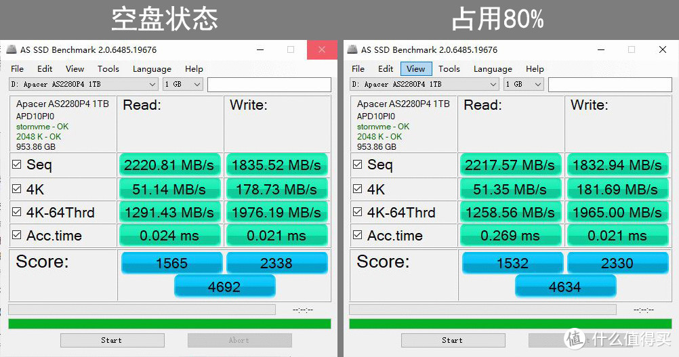Open File menu in right window
Image resolution: width=679 pixels, height=357 pixels.
click(x=358, y=69)
